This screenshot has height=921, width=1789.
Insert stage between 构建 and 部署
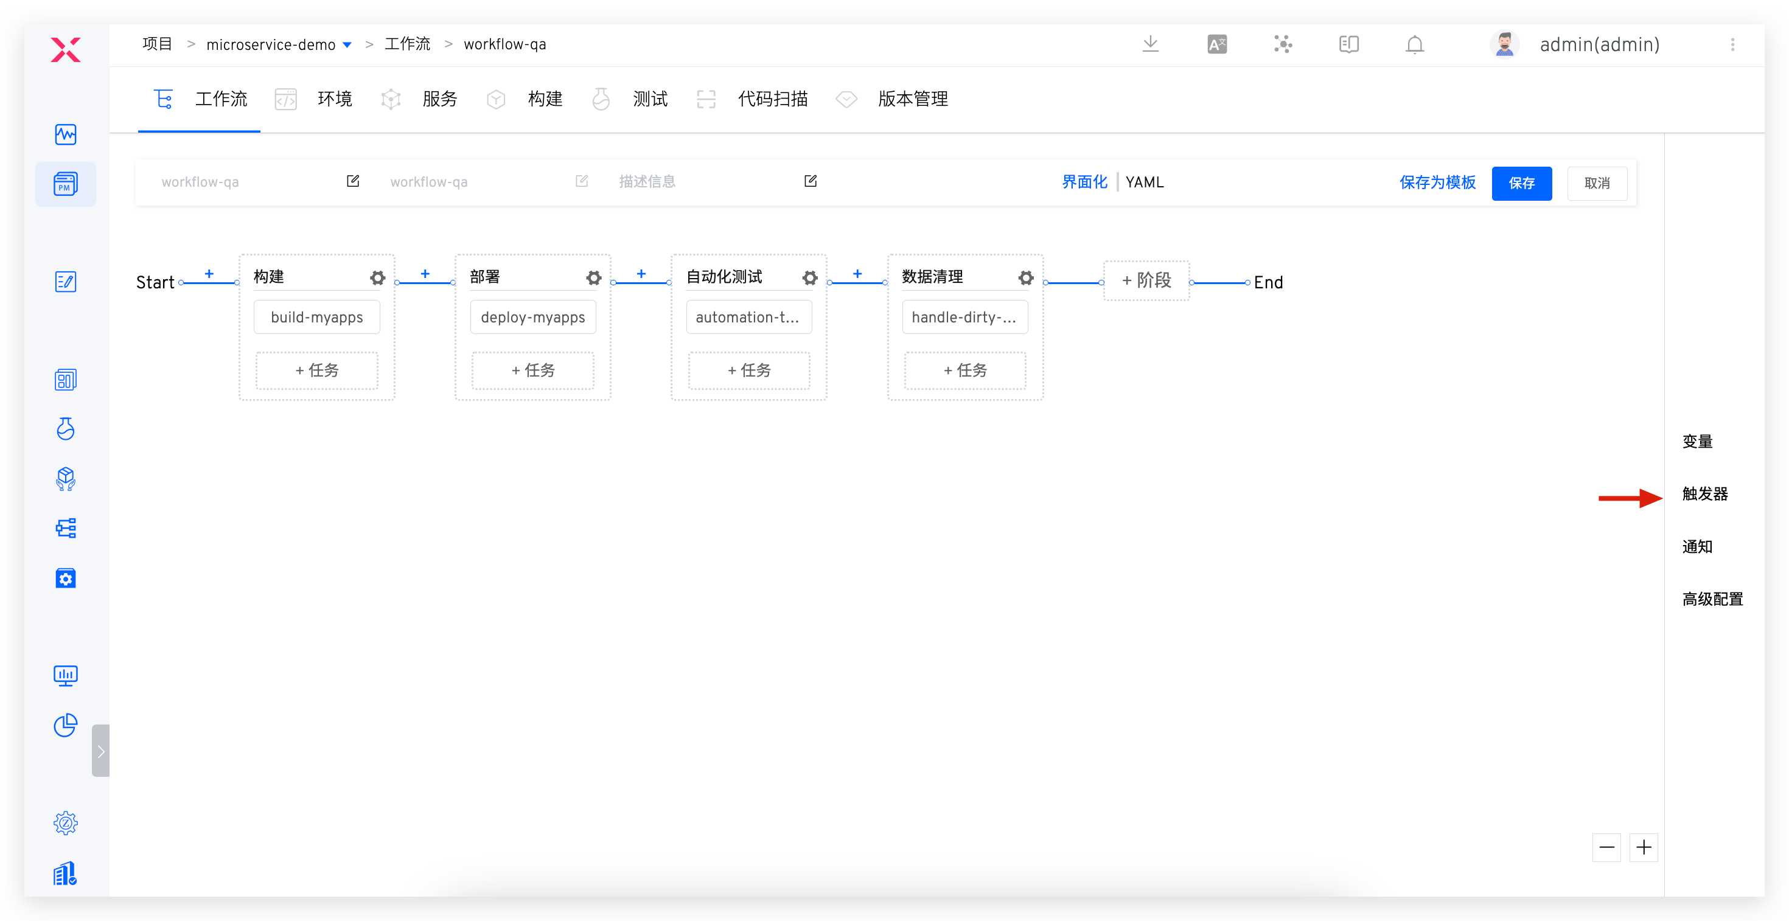(x=425, y=274)
